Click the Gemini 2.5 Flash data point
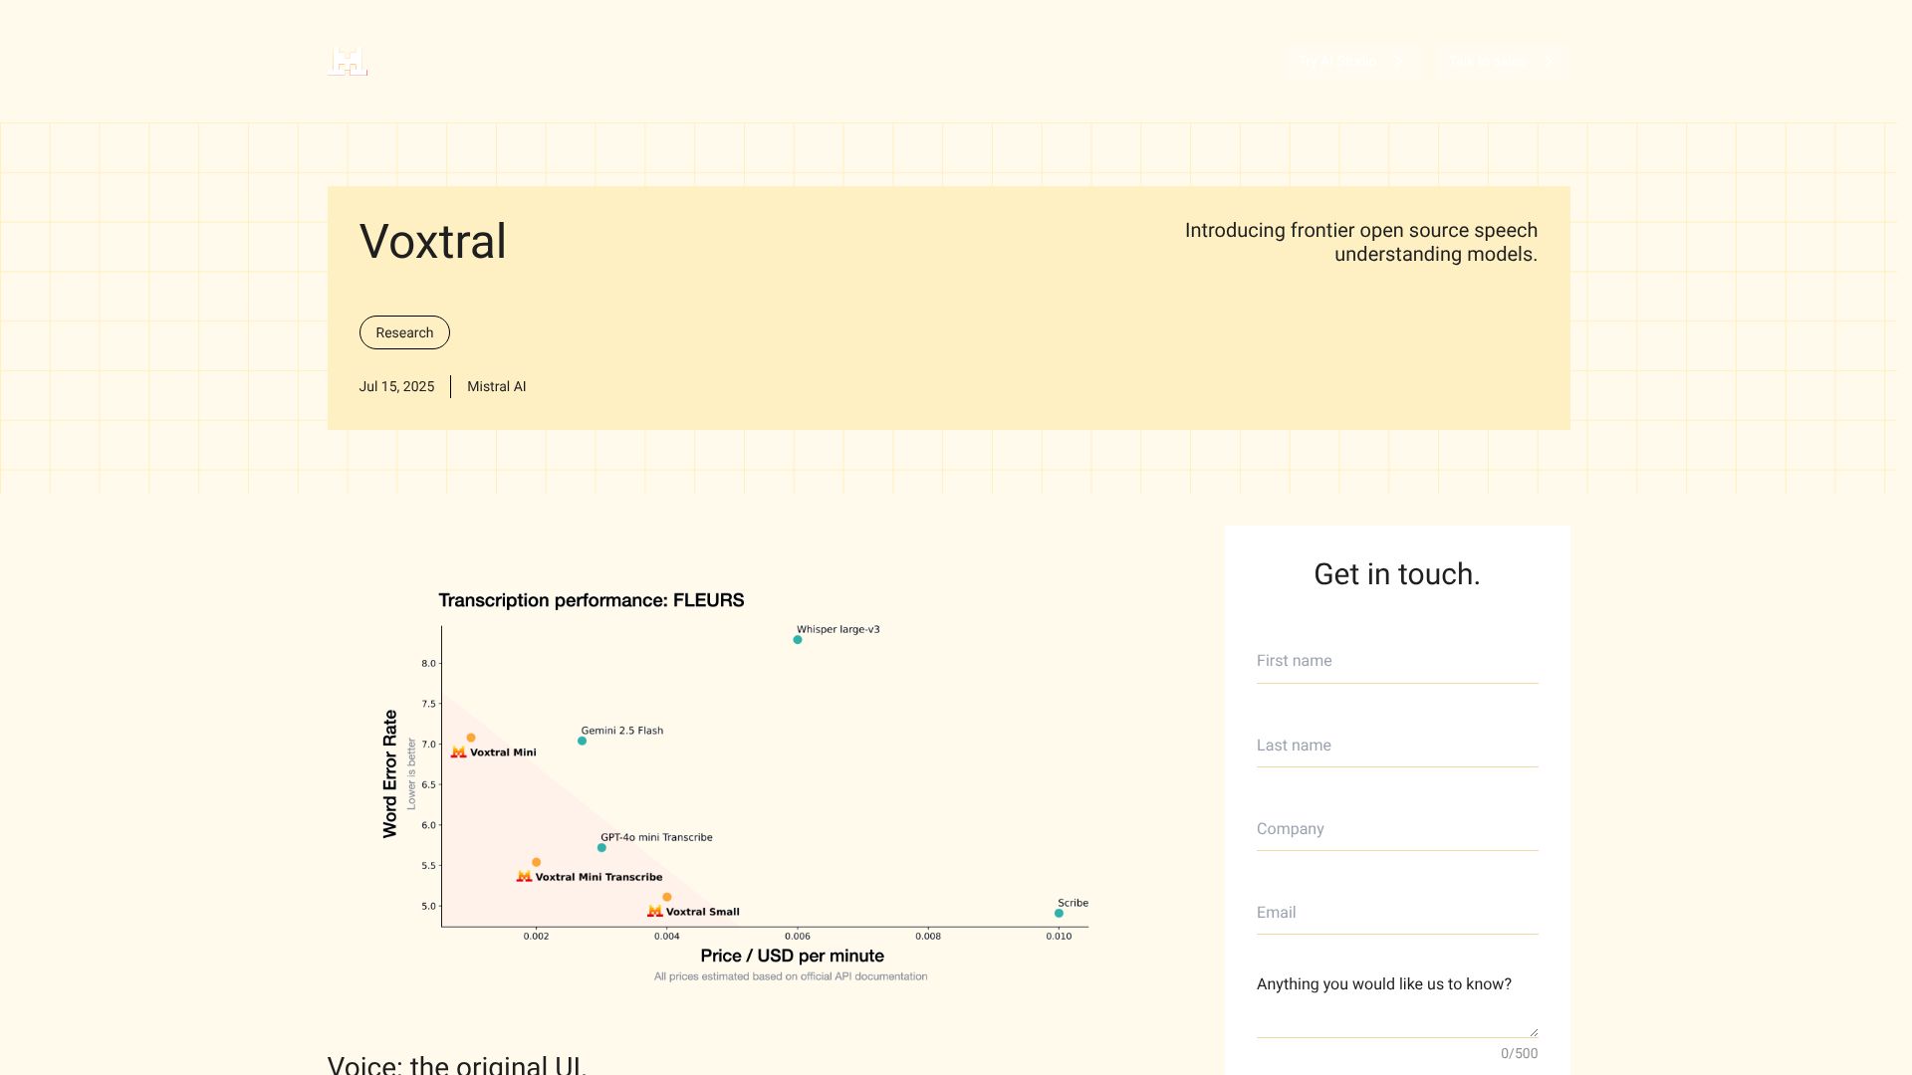 tap(583, 741)
